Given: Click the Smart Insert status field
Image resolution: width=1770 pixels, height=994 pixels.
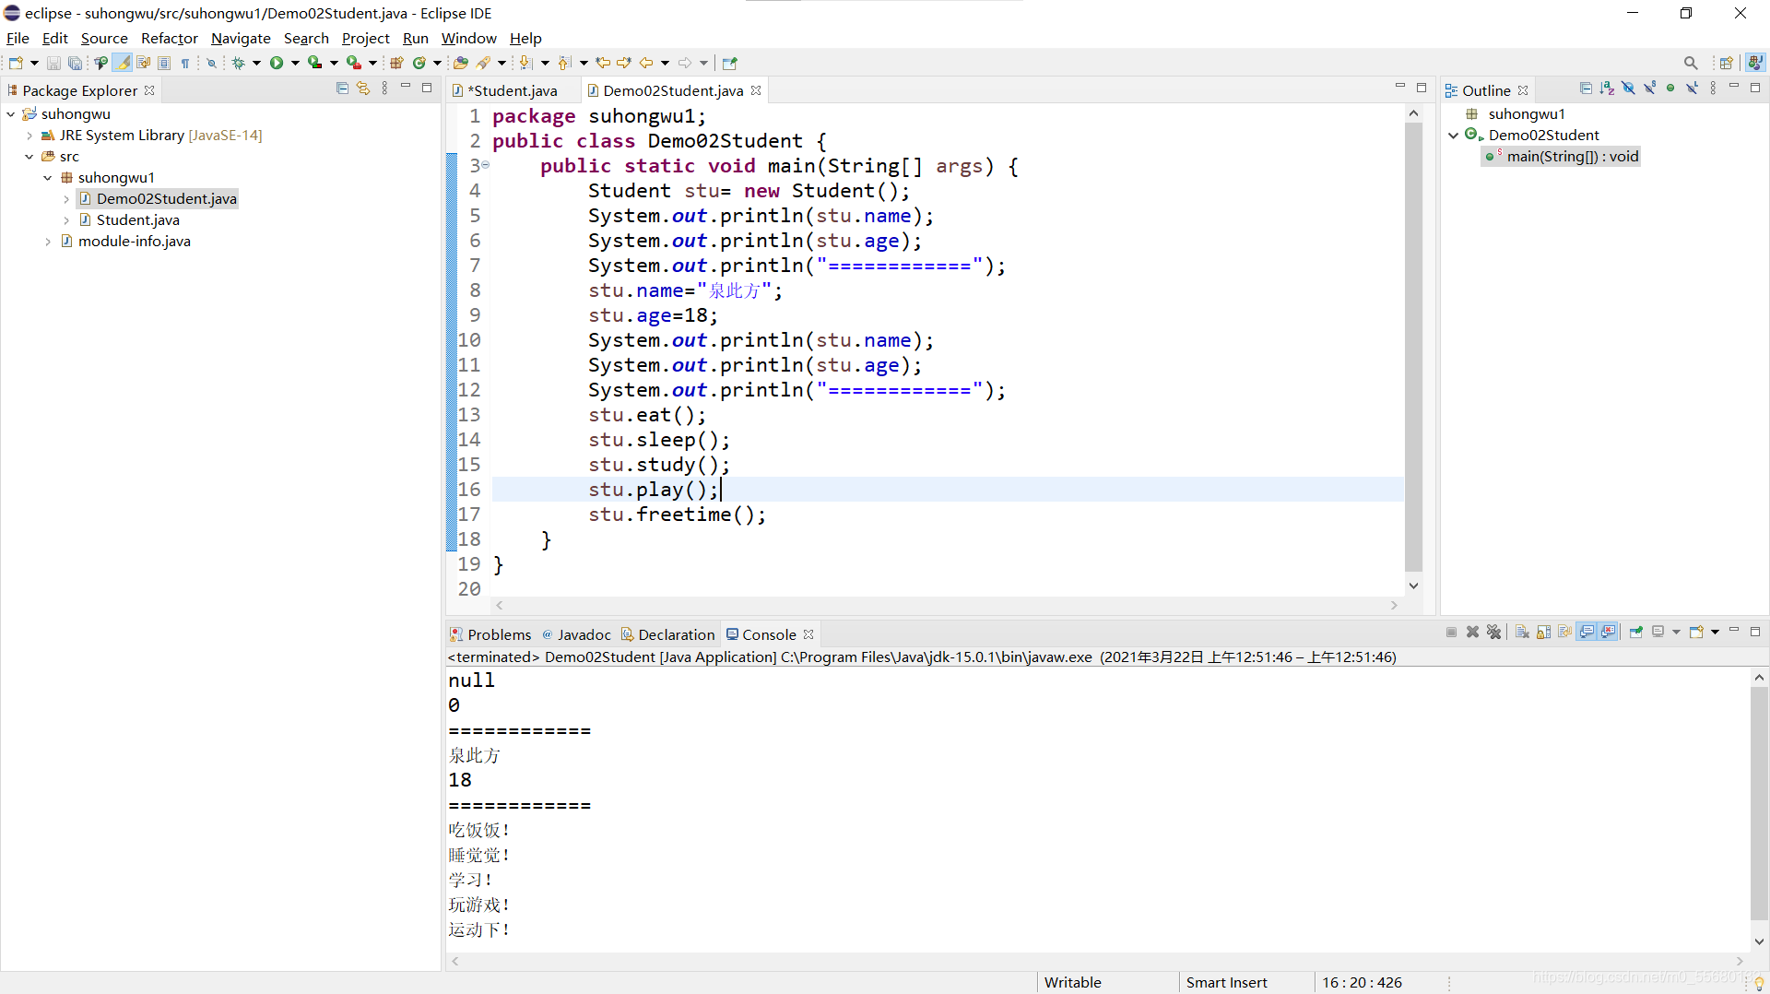Looking at the screenshot, I should click(x=1226, y=982).
